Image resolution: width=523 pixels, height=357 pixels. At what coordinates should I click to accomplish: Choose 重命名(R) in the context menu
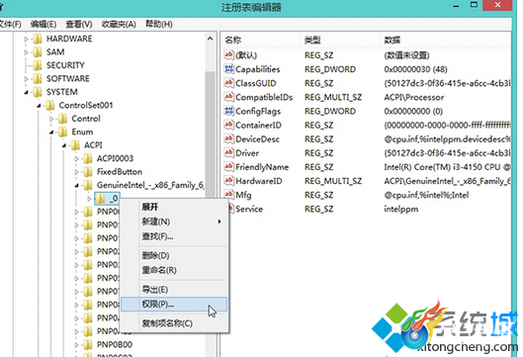tap(174, 270)
